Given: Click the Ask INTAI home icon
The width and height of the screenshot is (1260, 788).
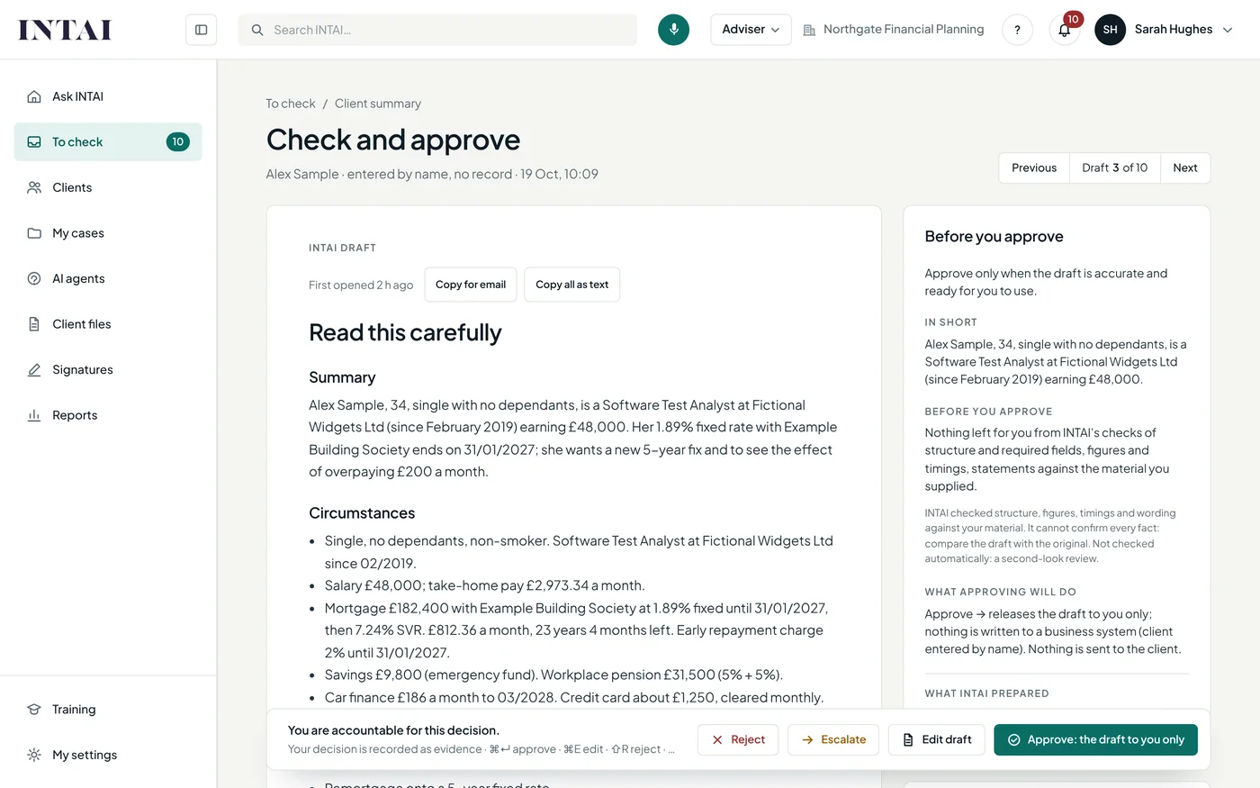Looking at the screenshot, I should point(34,96).
